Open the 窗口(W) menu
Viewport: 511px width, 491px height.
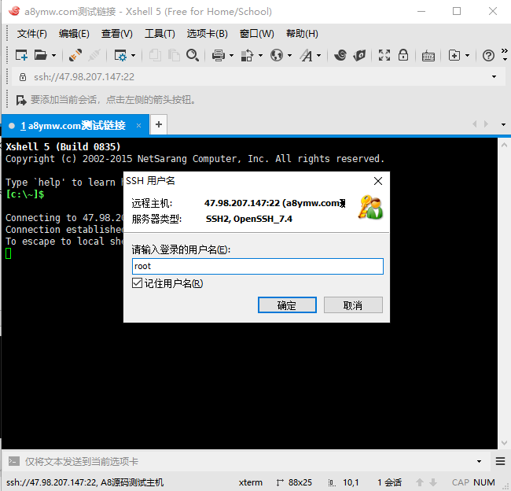pos(256,34)
